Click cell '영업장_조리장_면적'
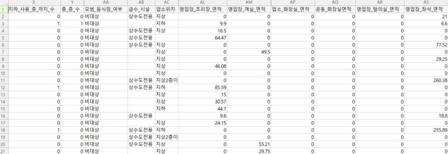The width and height of the screenshot is (448, 154). pos(203,9)
